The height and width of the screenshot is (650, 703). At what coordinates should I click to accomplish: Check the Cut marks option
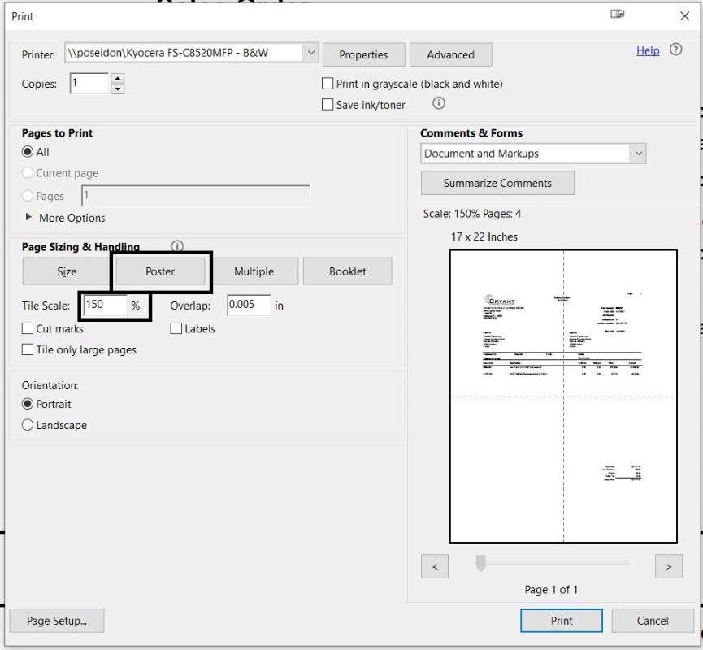click(x=28, y=329)
